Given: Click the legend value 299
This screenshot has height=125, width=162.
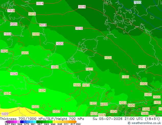Looking at the screenshot, I should pos(53,124).
